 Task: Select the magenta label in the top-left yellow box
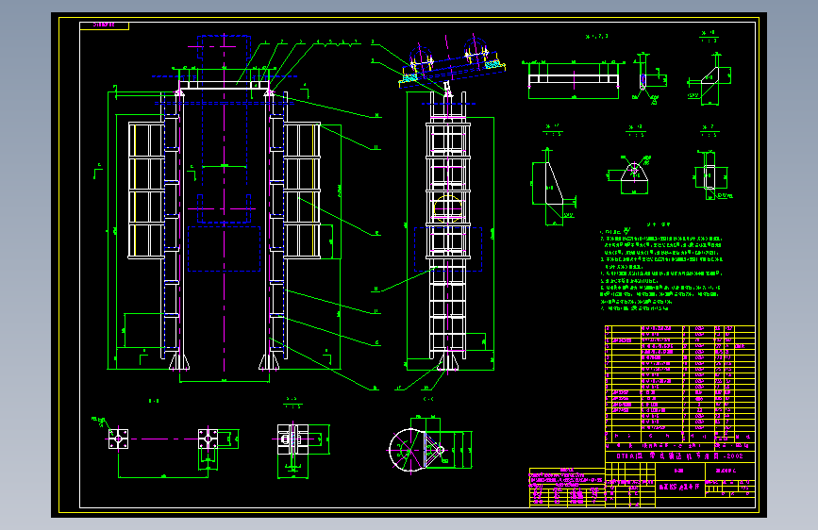(104, 25)
